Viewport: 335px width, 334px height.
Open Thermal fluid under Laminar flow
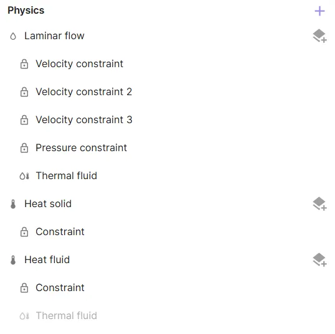pyautogui.click(x=67, y=176)
